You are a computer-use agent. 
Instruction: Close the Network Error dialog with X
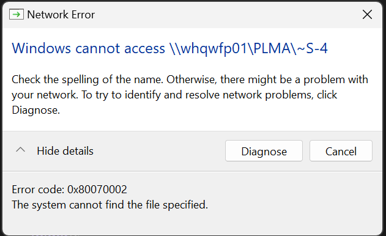coord(367,15)
